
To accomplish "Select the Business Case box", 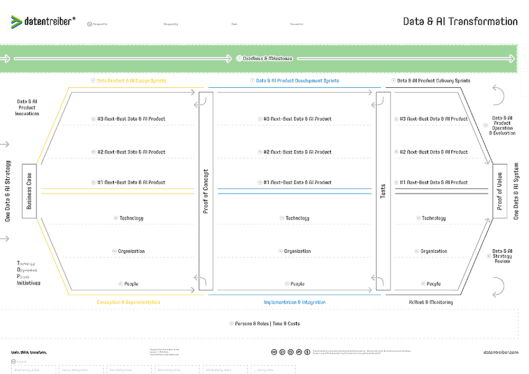I will (x=29, y=191).
